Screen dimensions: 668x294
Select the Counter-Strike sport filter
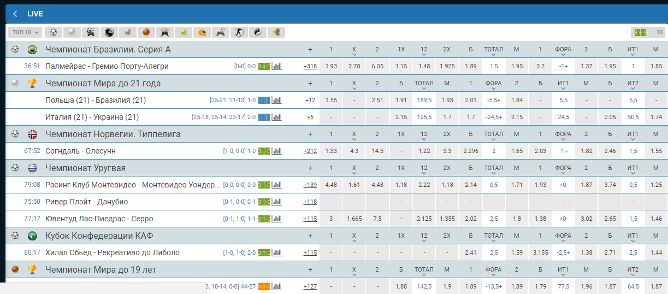[239, 32]
